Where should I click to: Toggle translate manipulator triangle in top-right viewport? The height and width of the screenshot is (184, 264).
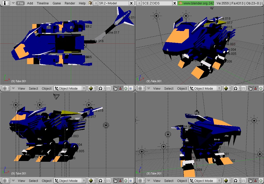(255, 88)
